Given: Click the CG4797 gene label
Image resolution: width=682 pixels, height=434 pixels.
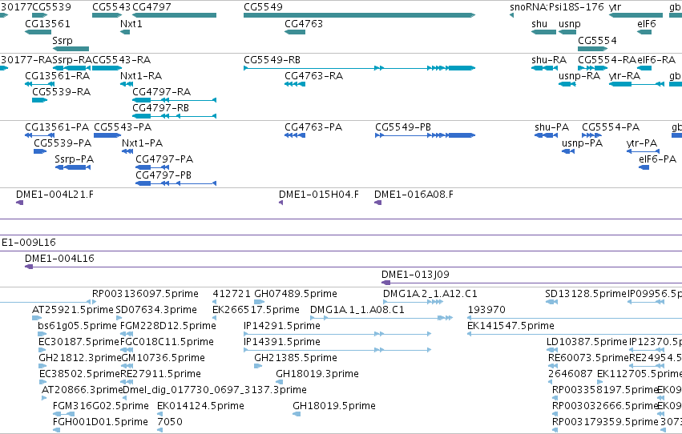Looking at the screenshot, I should pyautogui.click(x=151, y=7).
